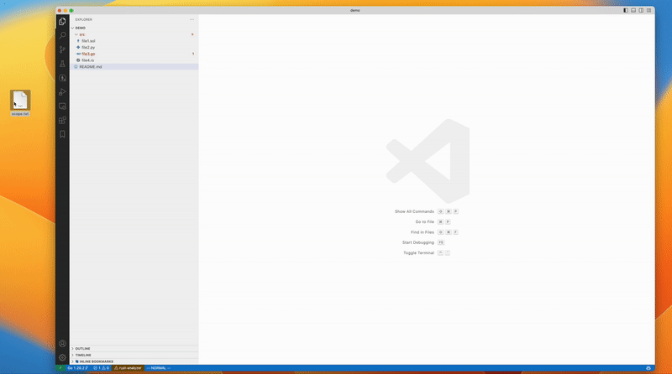Open the Search view in activity bar
This screenshot has height=374, width=672.
click(x=62, y=35)
